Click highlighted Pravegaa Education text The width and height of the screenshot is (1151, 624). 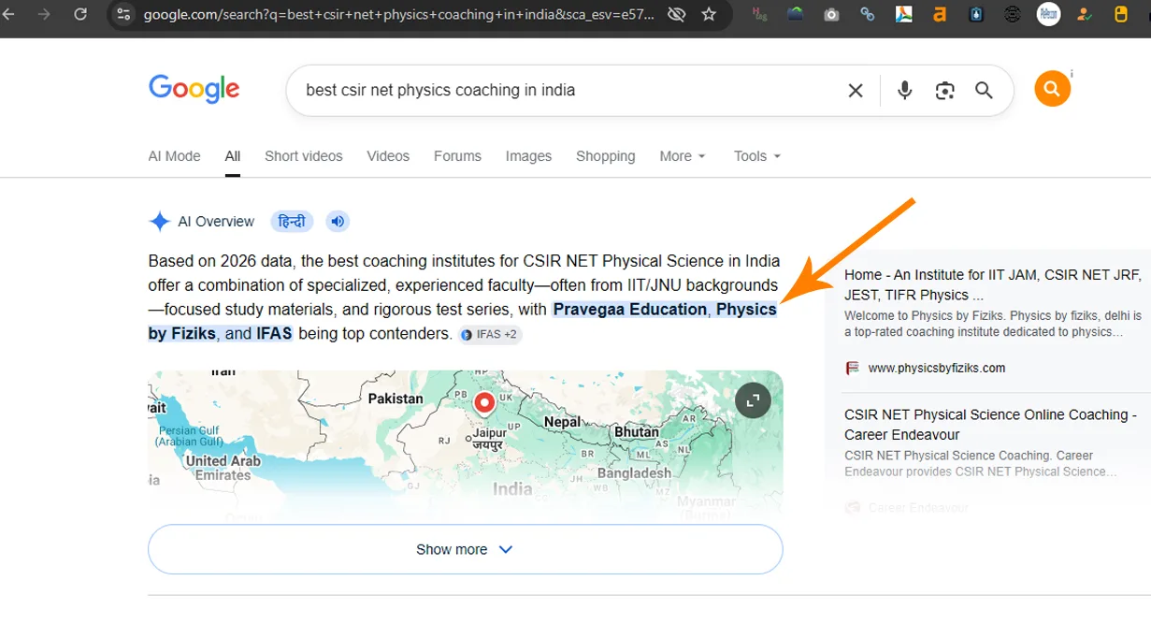click(630, 310)
